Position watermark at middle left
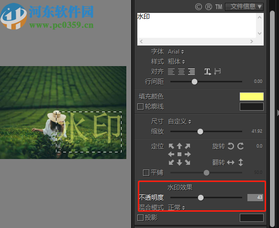The height and width of the screenshot is (228, 279). (171, 154)
